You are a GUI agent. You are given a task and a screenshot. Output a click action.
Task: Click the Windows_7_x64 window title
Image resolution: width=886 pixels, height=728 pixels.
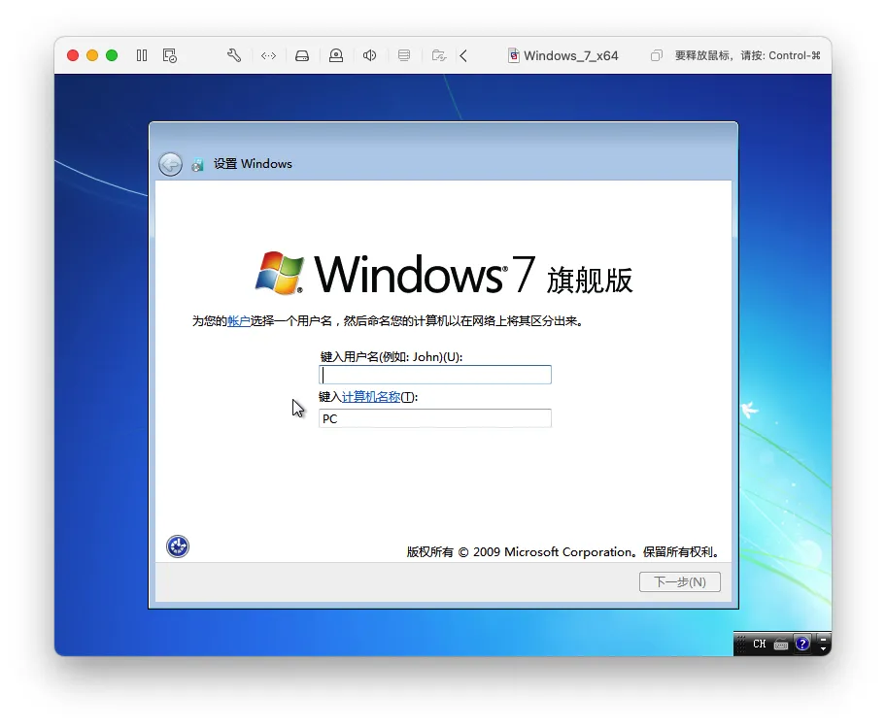tap(570, 55)
